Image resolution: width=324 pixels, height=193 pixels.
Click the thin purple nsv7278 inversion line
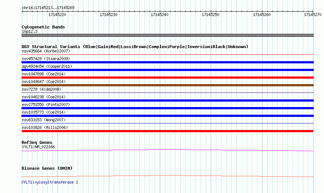coord(167,93)
